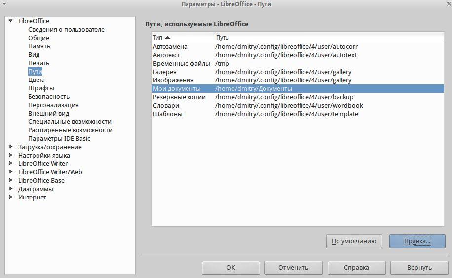Click the user/backup path value
452x278 pixels.
coord(284,97)
